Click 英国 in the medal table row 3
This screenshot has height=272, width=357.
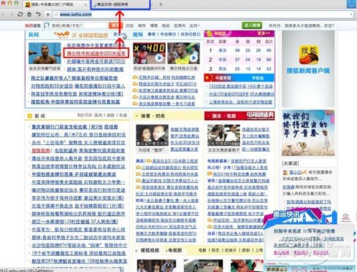pyautogui.click(x=223, y=69)
